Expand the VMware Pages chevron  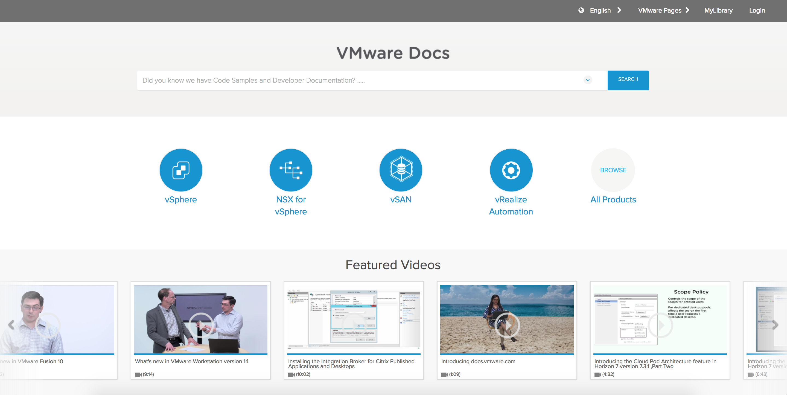tap(688, 10)
